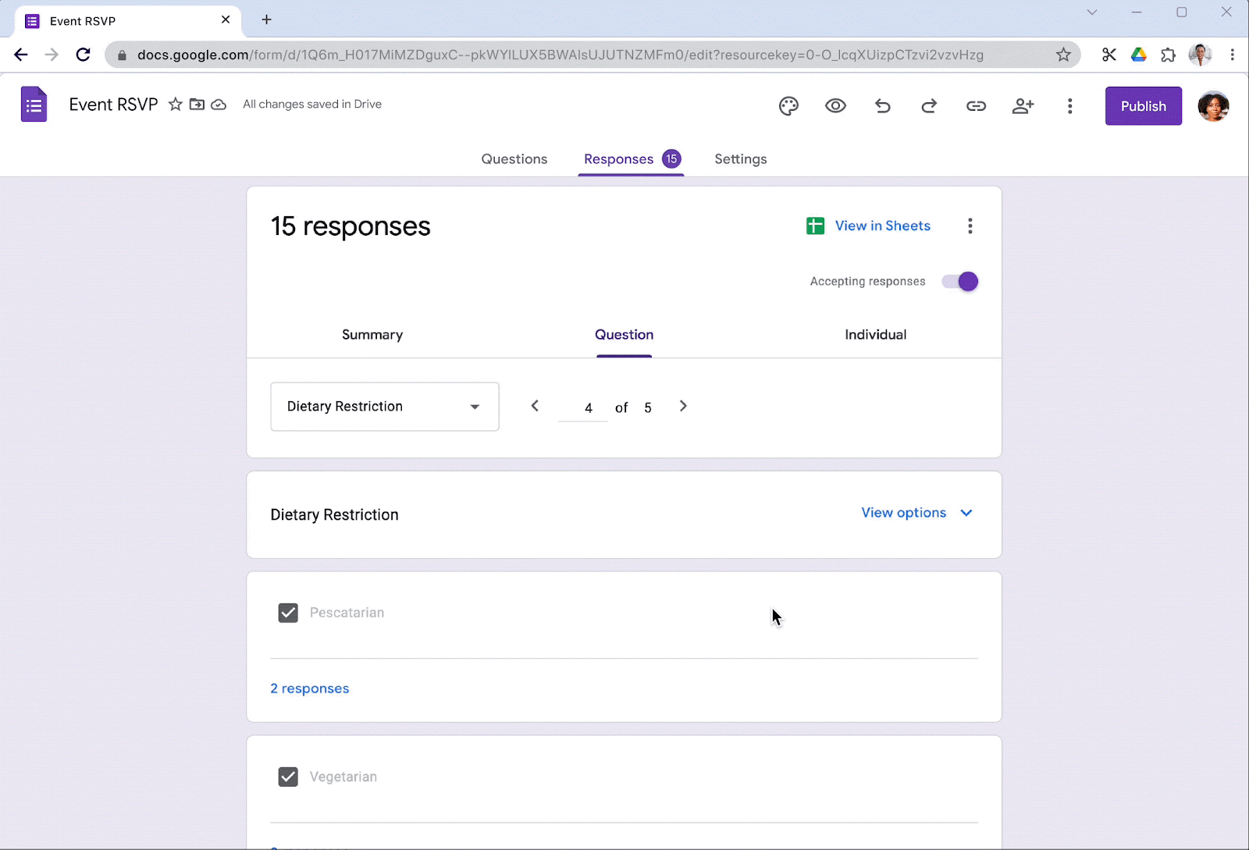The width and height of the screenshot is (1249, 850).
Task: Uncheck the Pescatarian checkbox
Action: tap(288, 613)
